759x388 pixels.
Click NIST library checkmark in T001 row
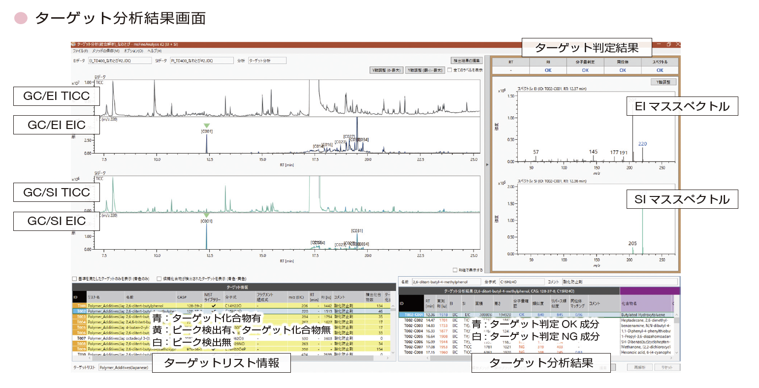pos(214,306)
